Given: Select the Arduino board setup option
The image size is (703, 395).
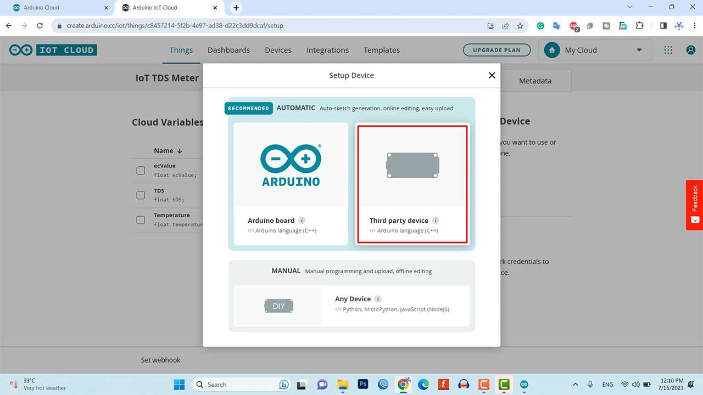Looking at the screenshot, I should (x=291, y=184).
